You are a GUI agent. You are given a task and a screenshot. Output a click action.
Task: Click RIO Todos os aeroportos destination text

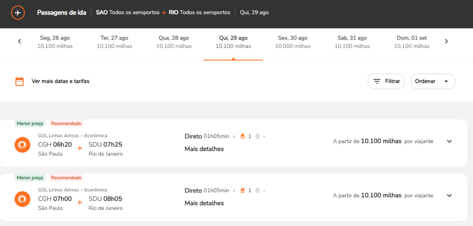click(x=200, y=12)
